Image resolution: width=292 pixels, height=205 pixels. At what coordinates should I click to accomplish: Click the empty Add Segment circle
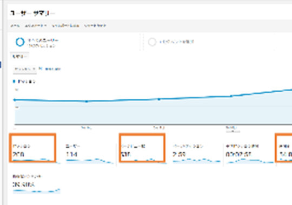(x=152, y=42)
